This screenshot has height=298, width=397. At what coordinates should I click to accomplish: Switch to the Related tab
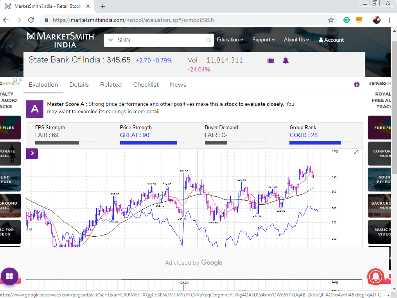tap(111, 85)
